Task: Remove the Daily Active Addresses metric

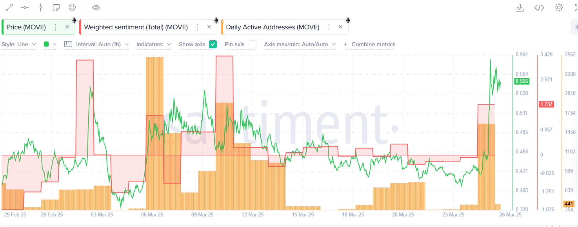Action: tap(340, 27)
